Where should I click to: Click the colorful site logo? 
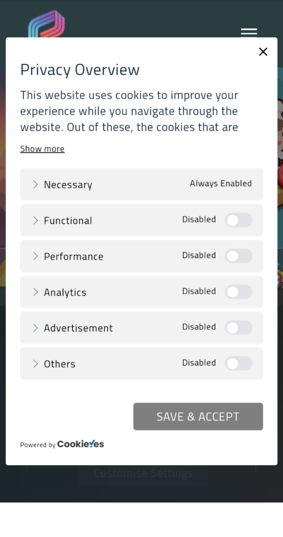click(x=47, y=24)
